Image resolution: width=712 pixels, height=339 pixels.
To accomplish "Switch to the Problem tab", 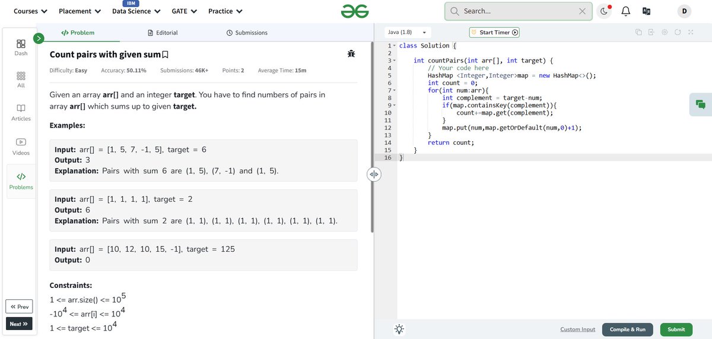I will tap(78, 33).
